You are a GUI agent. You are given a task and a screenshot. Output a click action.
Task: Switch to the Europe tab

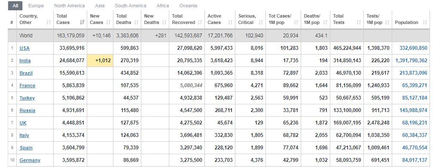click(x=36, y=6)
